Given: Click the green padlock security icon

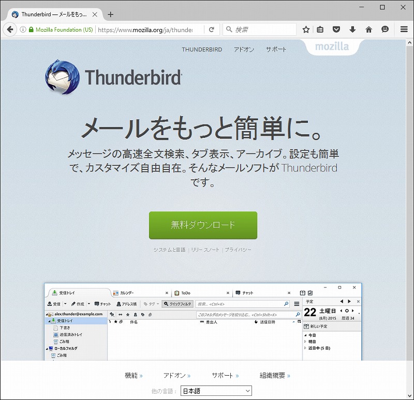Looking at the screenshot, I should (x=31, y=30).
